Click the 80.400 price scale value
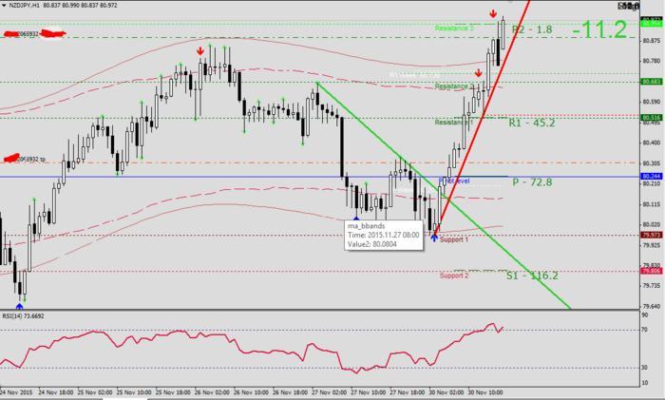This screenshot has height=400, width=665. (651, 143)
